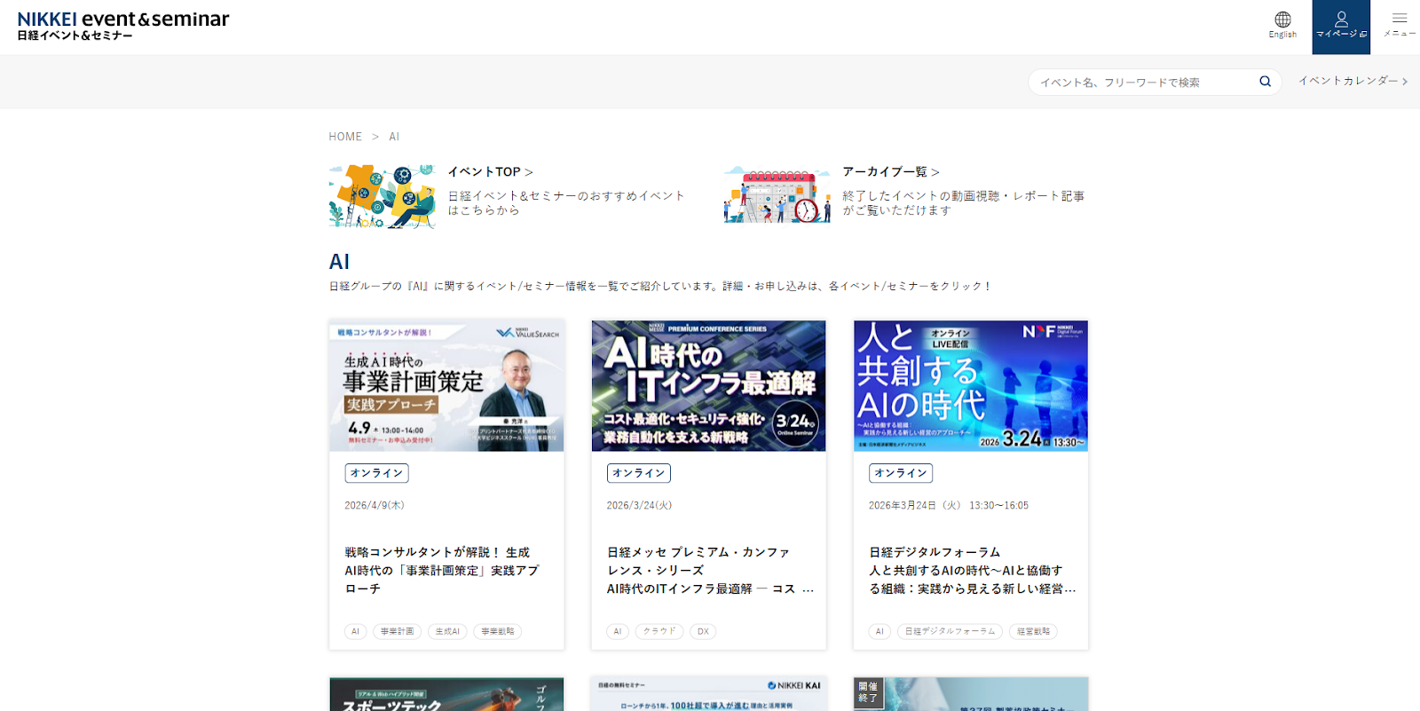Select the 生成AI tag
1420x711 pixels.
point(447,632)
